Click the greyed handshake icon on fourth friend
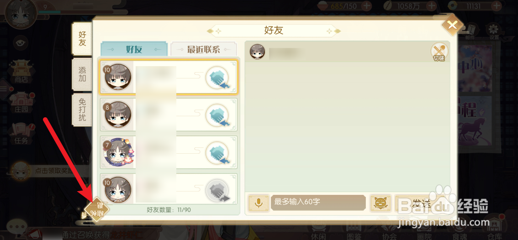This screenshot has height=240, width=518. [217, 190]
